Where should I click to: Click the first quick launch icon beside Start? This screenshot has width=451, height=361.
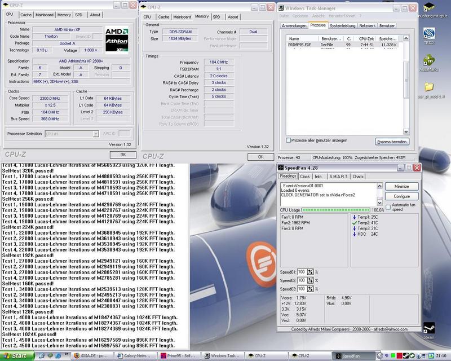click(41, 356)
